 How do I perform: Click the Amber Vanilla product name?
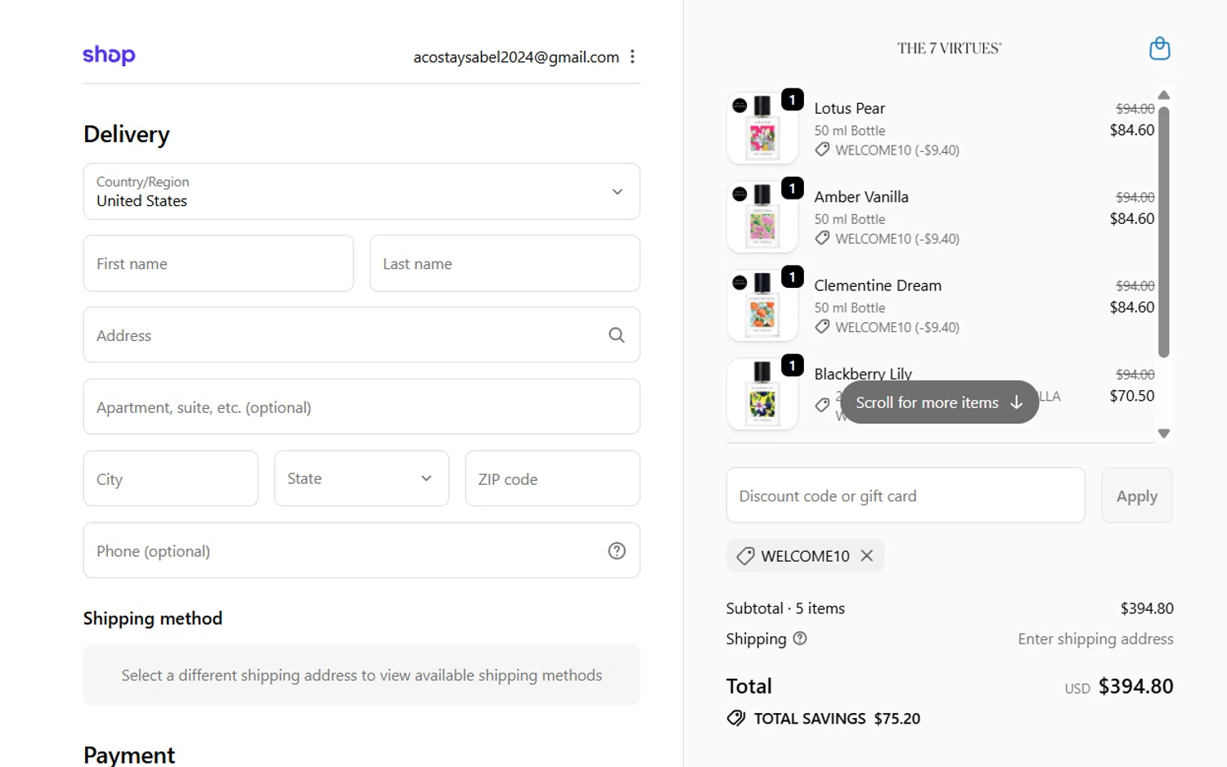[x=861, y=196]
